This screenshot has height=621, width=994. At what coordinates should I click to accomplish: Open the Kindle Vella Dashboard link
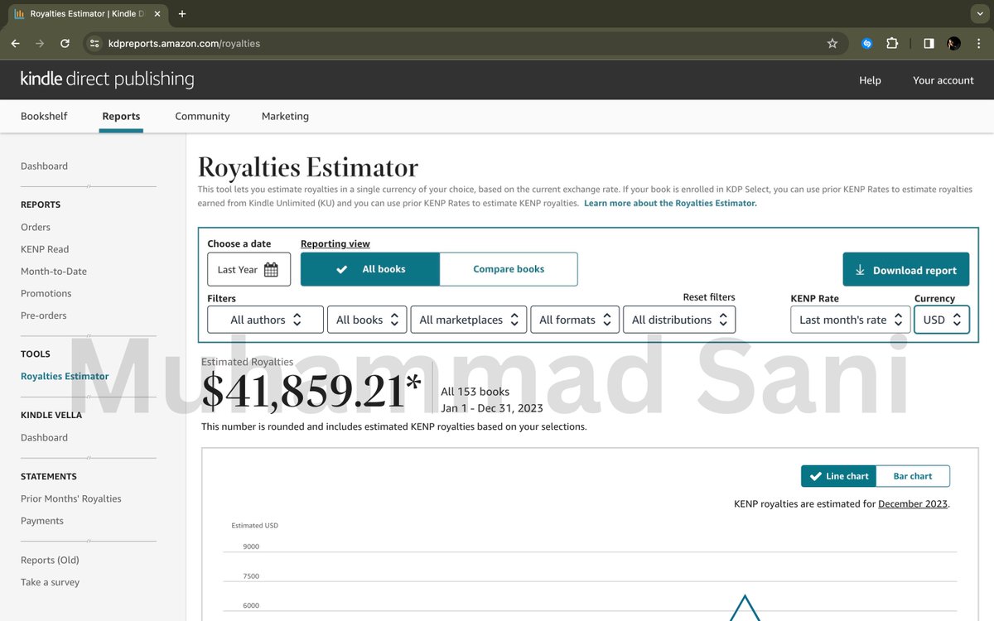(44, 437)
